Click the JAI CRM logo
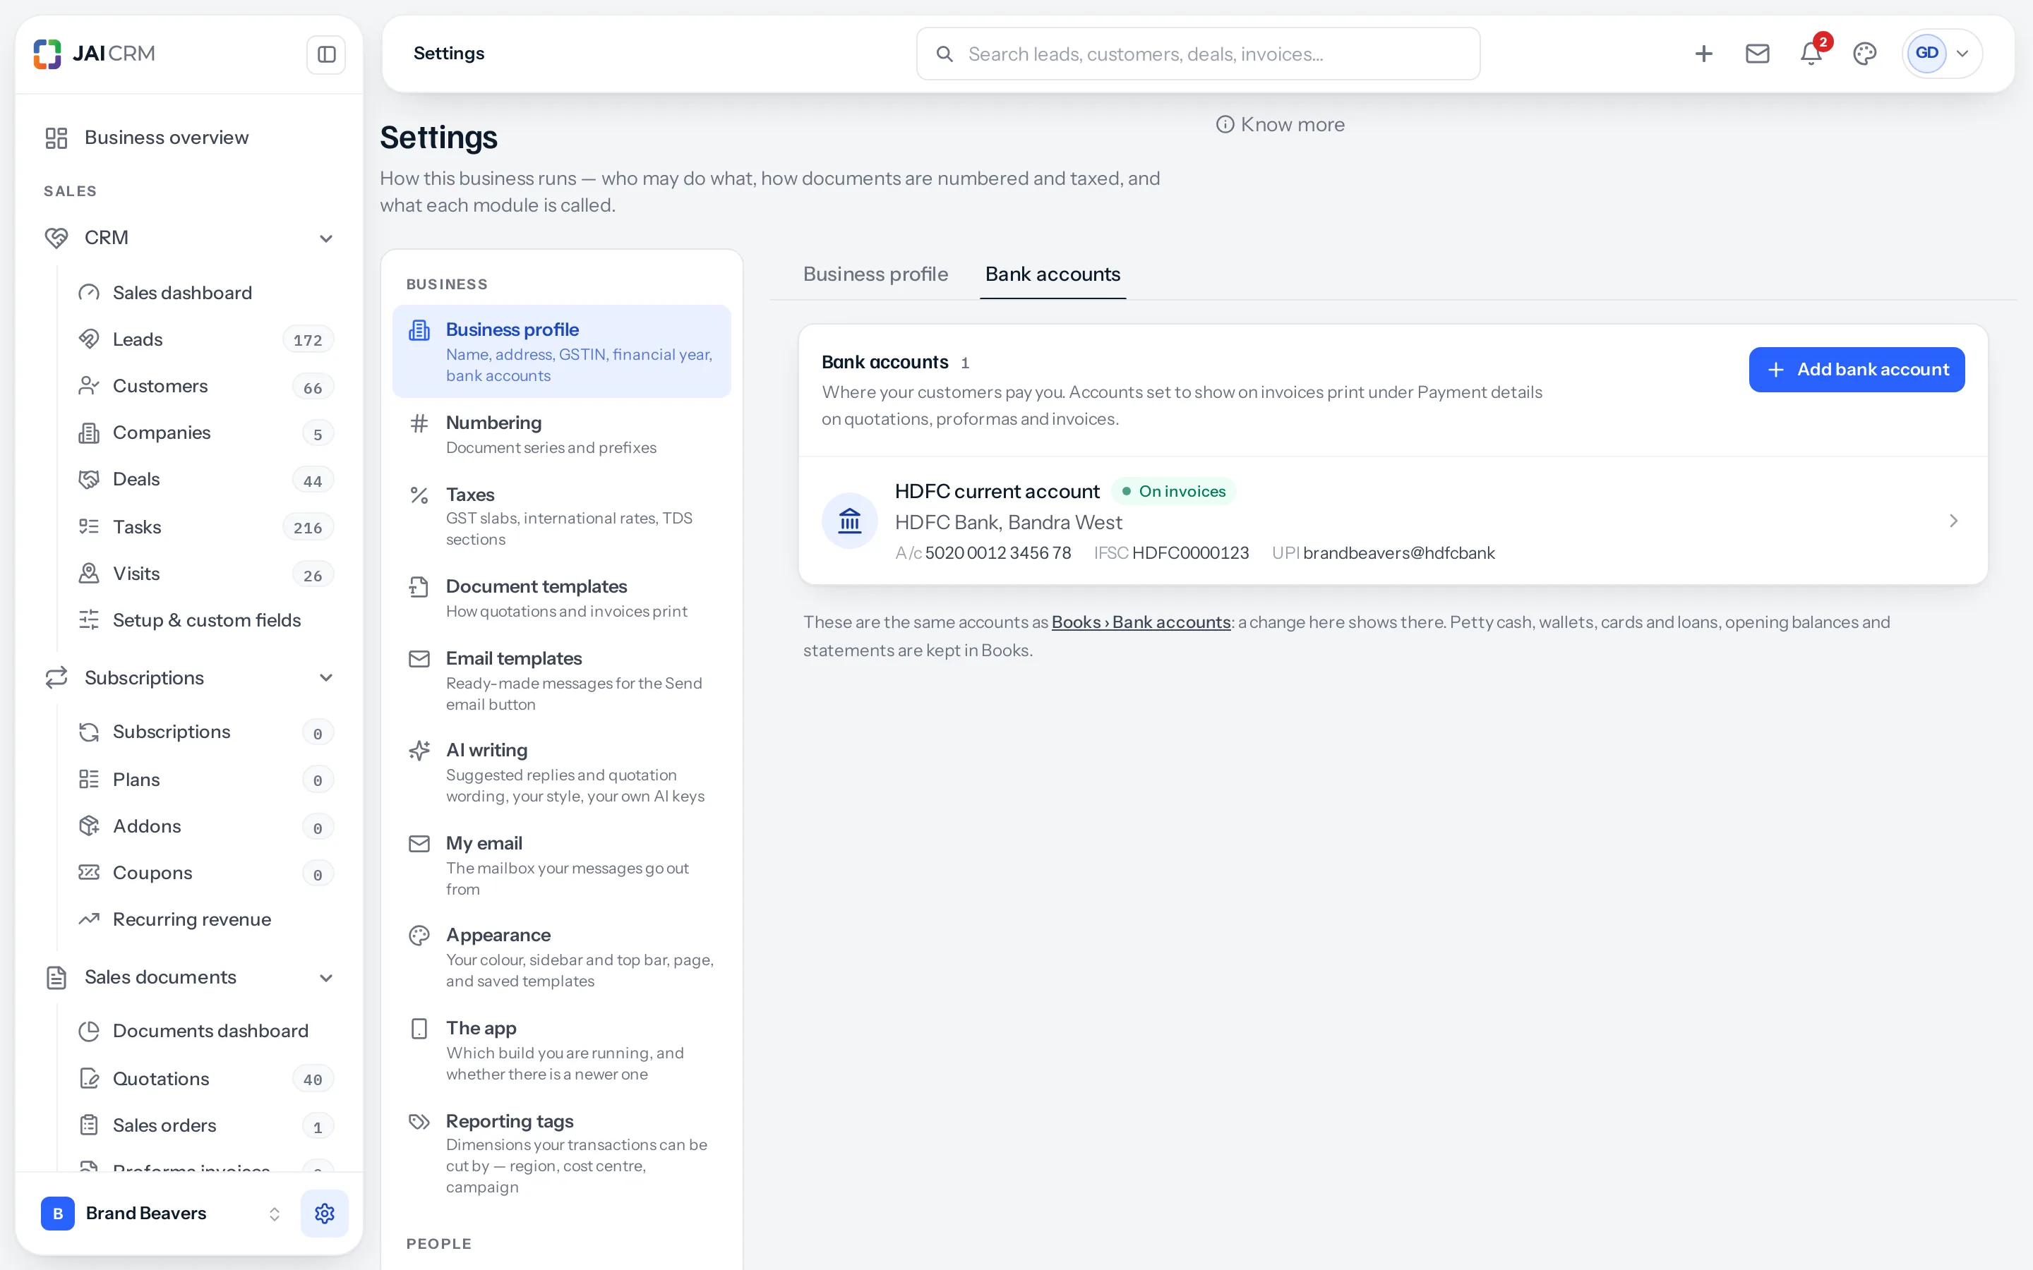This screenshot has height=1270, width=2033. coord(94,54)
